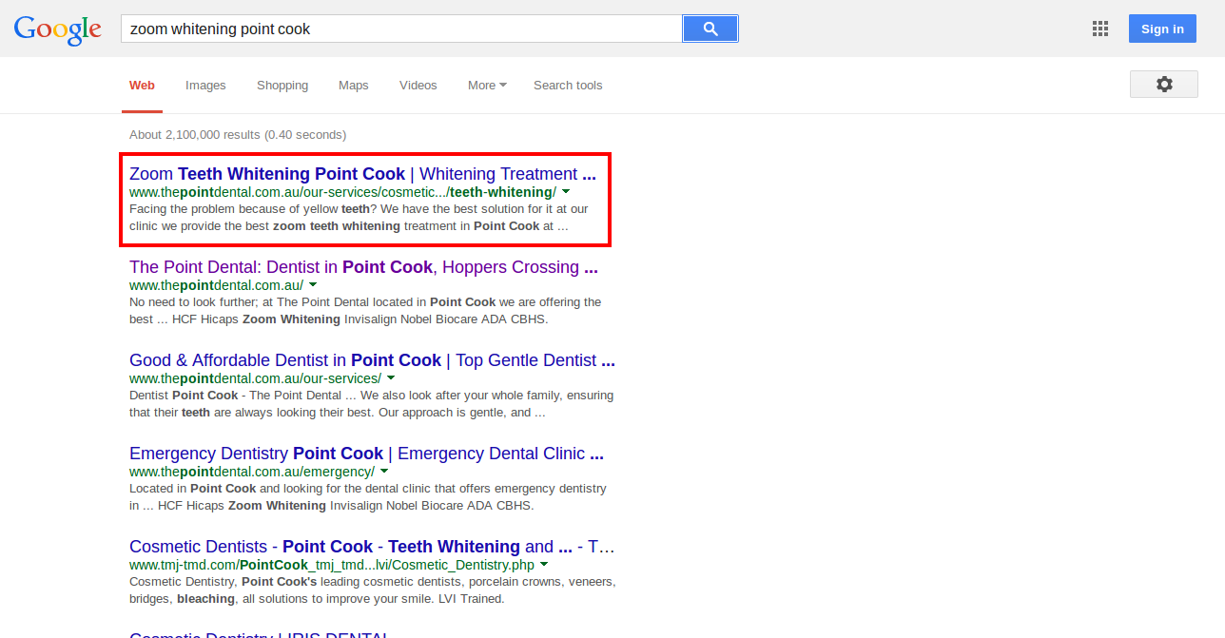Screen dimensions: 1225x638
Task: Open Emergency Dentistry Point Cook result
Action: pos(366,454)
